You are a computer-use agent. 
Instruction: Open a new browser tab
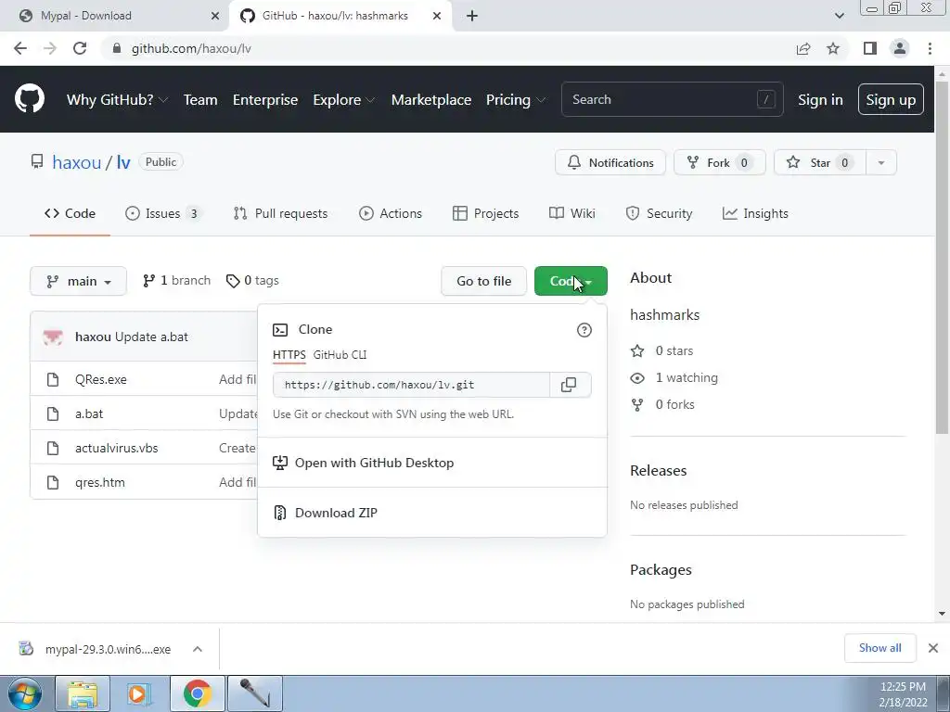tap(472, 16)
